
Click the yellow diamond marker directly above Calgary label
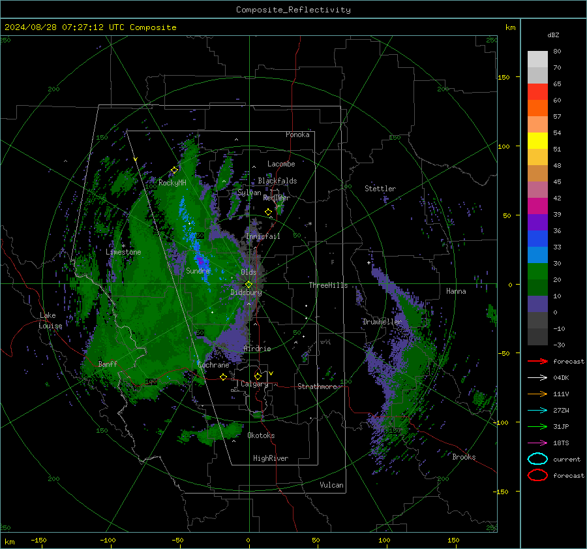tap(258, 376)
